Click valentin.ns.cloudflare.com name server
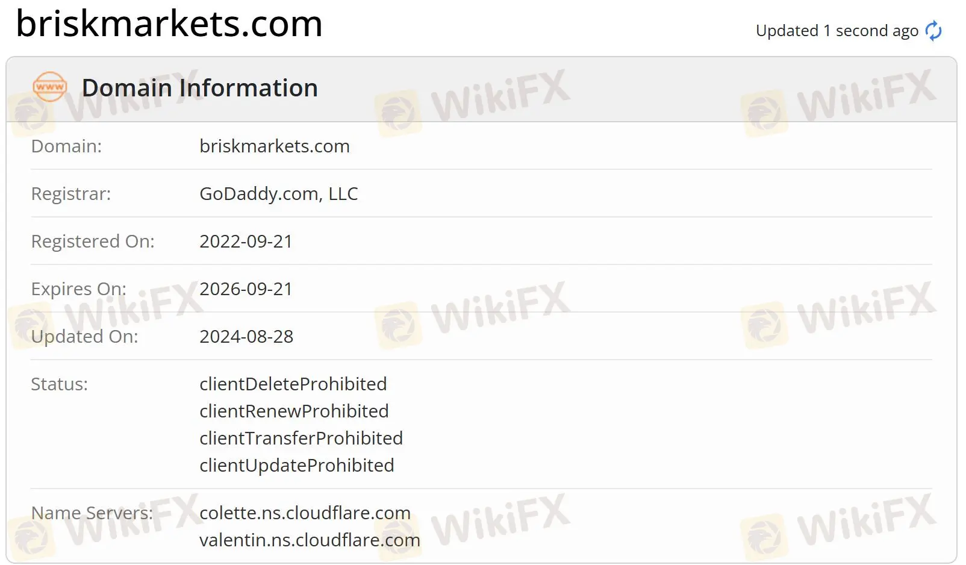 (x=310, y=540)
